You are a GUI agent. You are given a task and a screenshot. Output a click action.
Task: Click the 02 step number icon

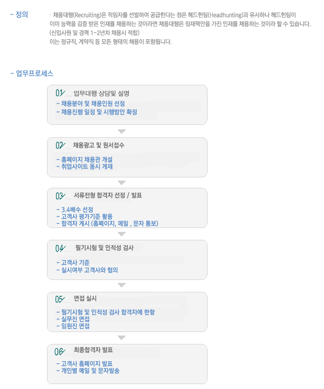tap(60, 145)
